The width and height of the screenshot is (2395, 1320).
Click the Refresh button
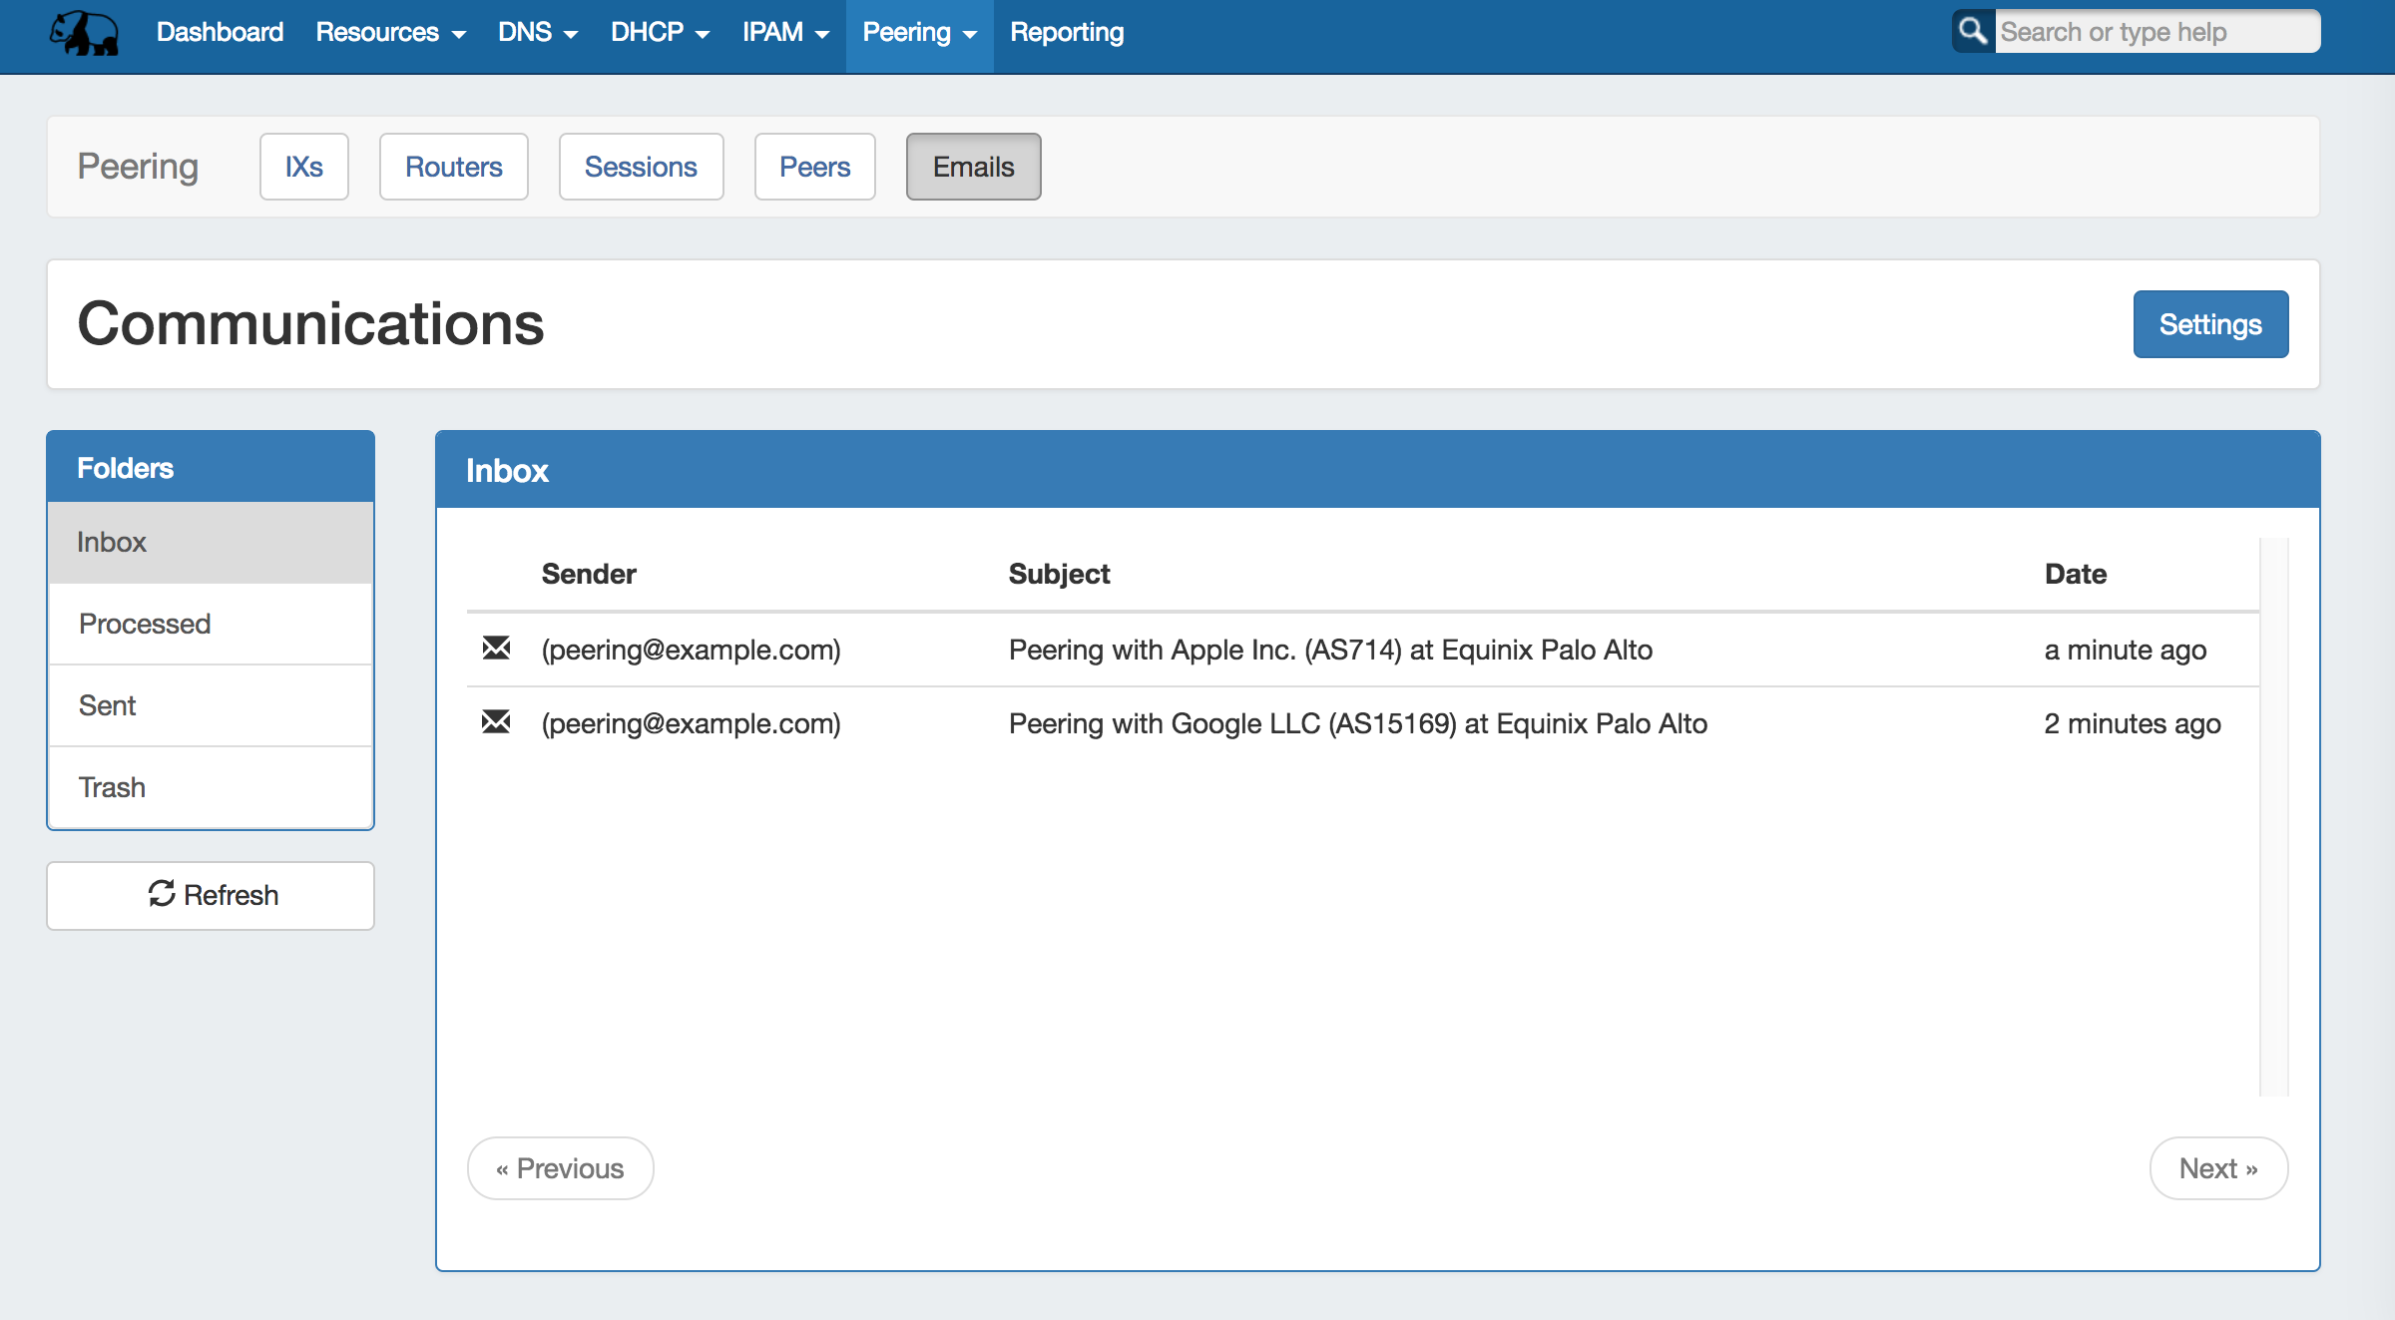(211, 895)
